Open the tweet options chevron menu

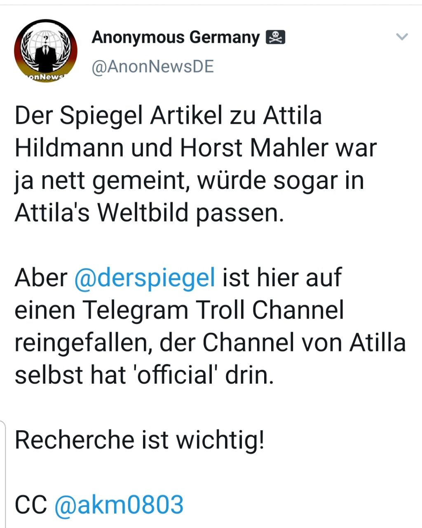click(401, 37)
